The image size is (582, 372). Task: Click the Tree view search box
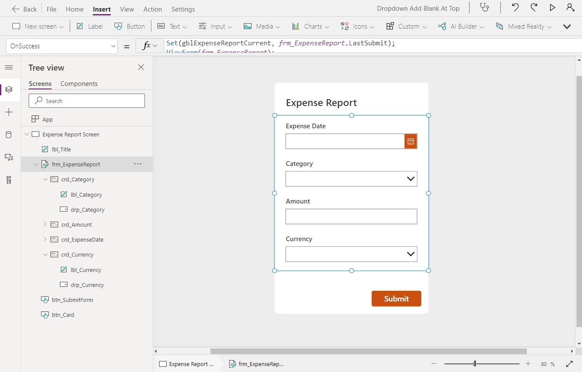coord(86,100)
